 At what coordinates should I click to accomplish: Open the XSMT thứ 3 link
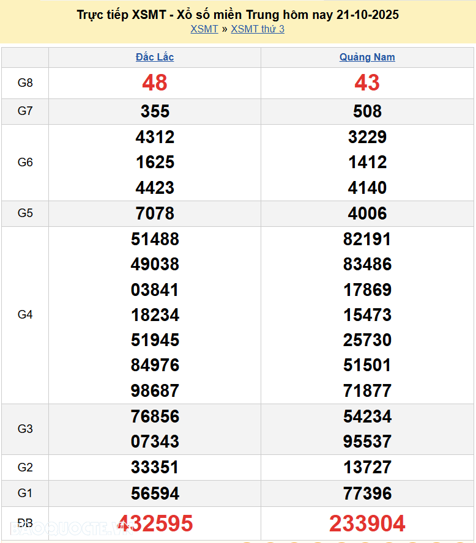tap(257, 29)
